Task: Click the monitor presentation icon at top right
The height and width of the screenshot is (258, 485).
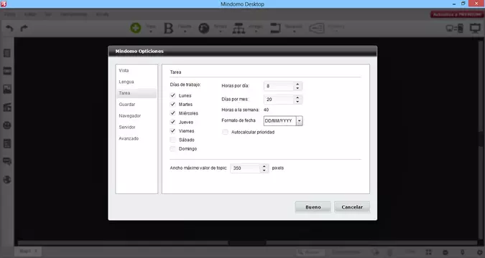Action: click(475, 29)
